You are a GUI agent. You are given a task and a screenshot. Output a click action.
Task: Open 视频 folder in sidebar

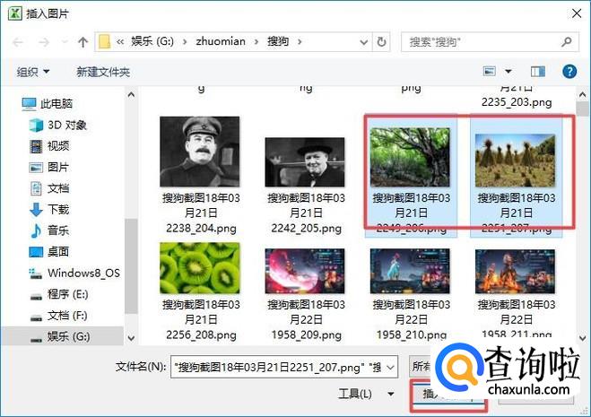pos(58,146)
